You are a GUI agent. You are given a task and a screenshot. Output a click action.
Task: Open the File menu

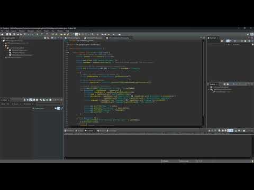coord(2,31)
